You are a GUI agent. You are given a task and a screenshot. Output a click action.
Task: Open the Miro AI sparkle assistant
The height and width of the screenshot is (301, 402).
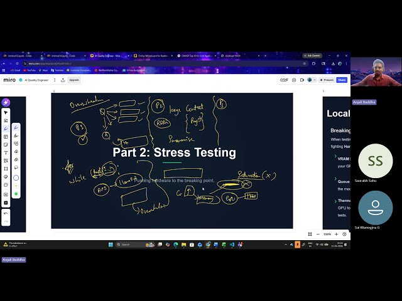tap(6, 102)
